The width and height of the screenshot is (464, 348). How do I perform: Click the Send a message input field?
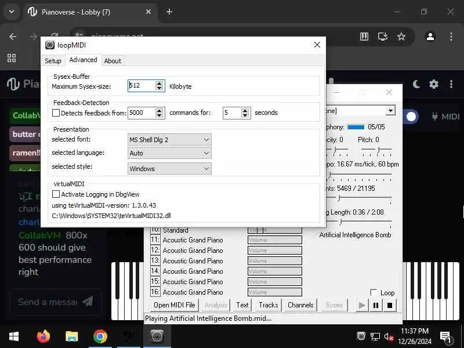[x=48, y=302]
